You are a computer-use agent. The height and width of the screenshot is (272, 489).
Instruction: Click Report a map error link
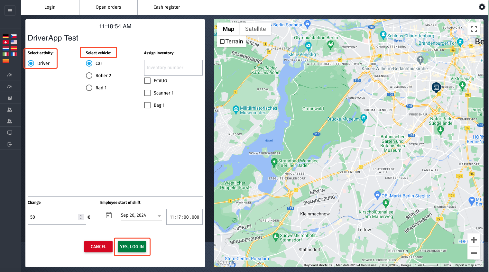[468, 265]
